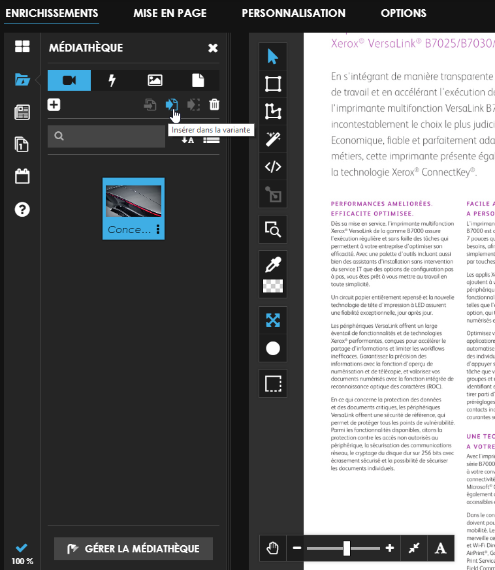495x570 pixels.
Task: Click Insérer dans la variante icon
Action: (x=172, y=104)
